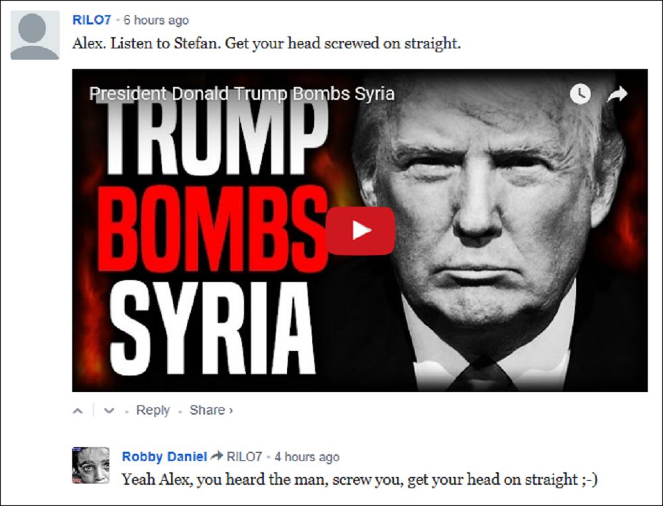Open the '4 hours ago' timestamp permalink
Screen dimensions: 663x506
307,457
